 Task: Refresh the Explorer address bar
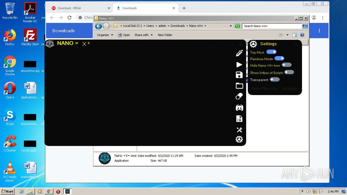(237, 26)
